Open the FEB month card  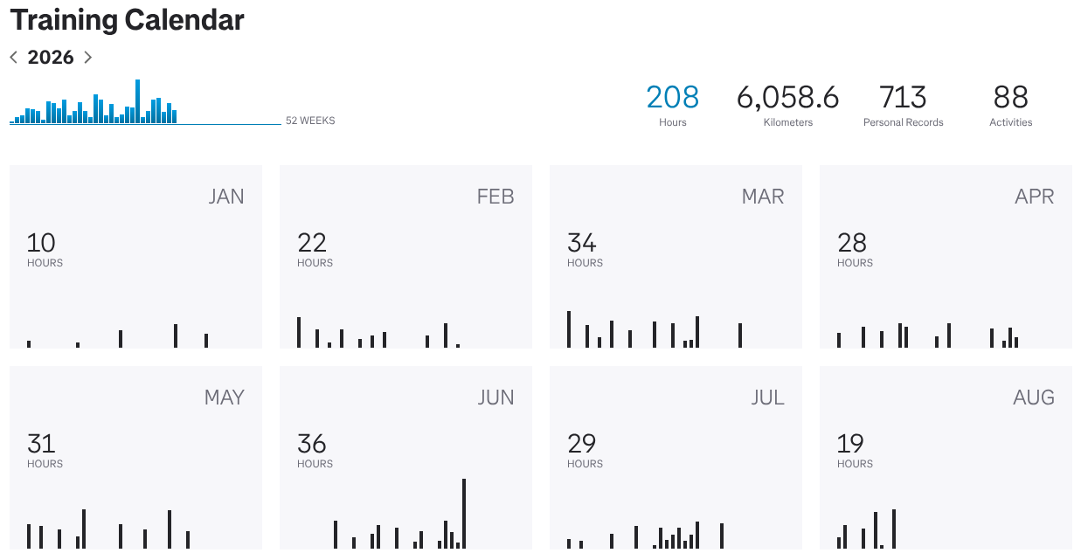(x=405, y=257)
